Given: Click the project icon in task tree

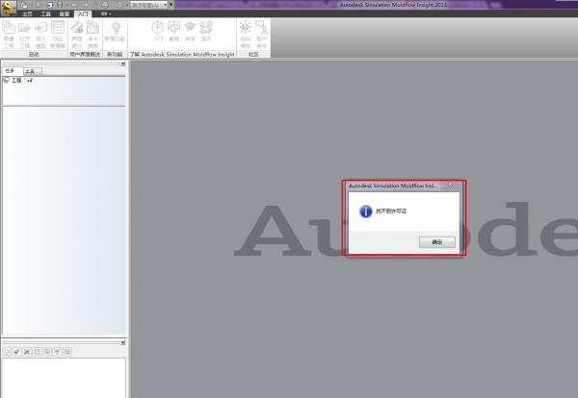Looking at the screenshot, I should (x=6, y=80).
